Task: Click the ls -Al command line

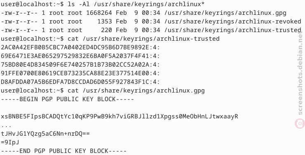Action: point(103,4)
